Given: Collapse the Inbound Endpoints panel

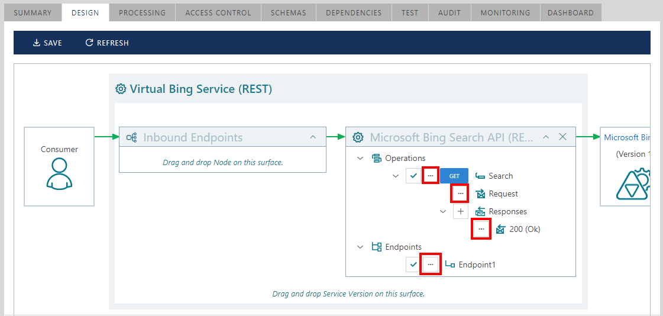Looking at the screenshot, I should tap(313, 137).
